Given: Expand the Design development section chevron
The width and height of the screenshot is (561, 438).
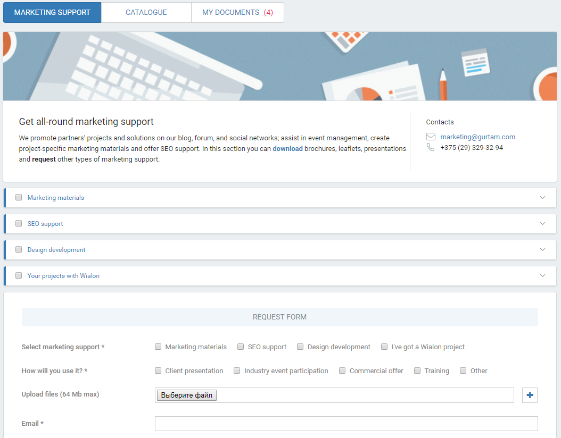Looking at the screenshot, I should pyautogui.click(x=542, y=250).
